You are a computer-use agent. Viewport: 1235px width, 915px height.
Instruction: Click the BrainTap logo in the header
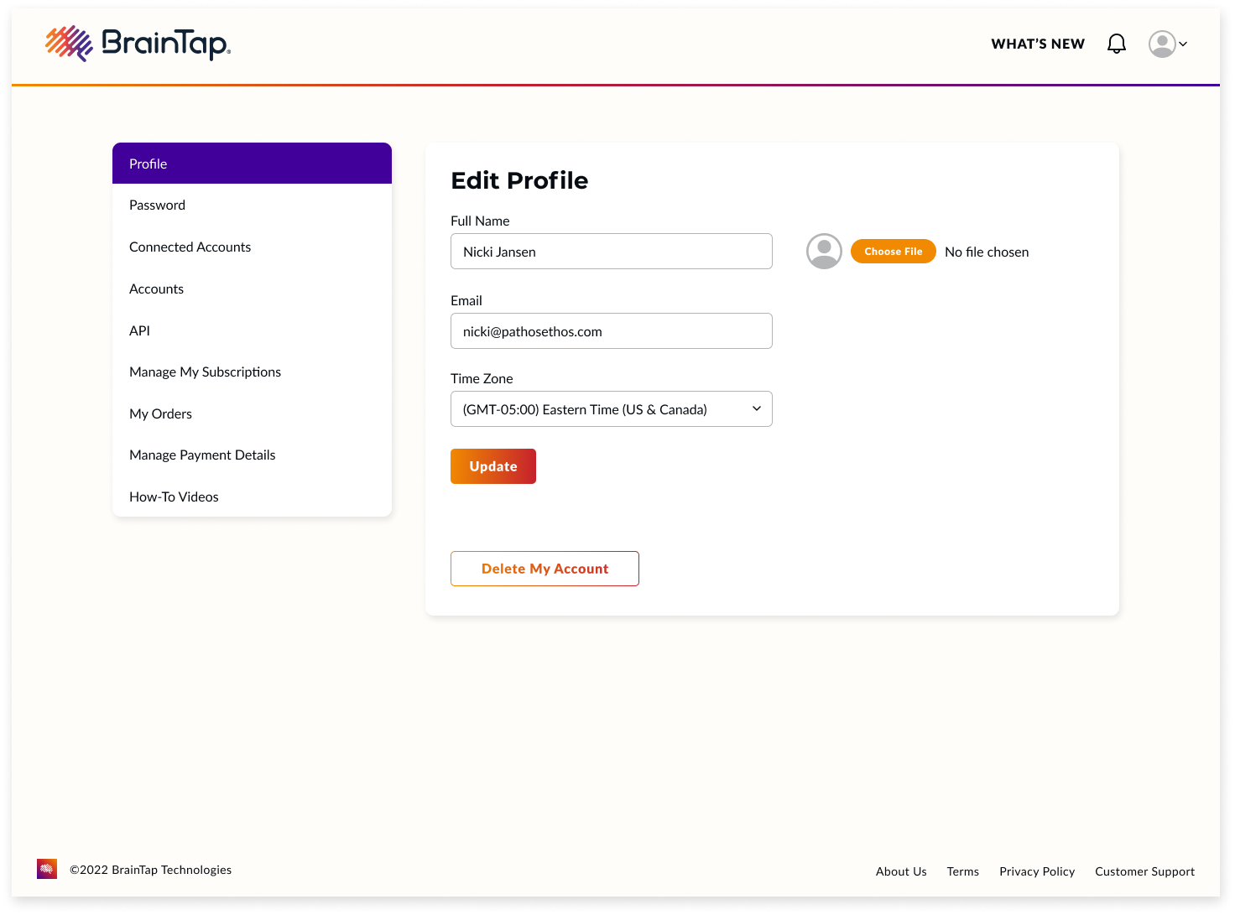pyautogui.click(x=138, y=43)
